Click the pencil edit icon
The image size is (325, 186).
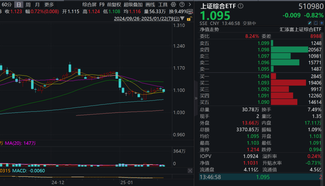(310, 23)
